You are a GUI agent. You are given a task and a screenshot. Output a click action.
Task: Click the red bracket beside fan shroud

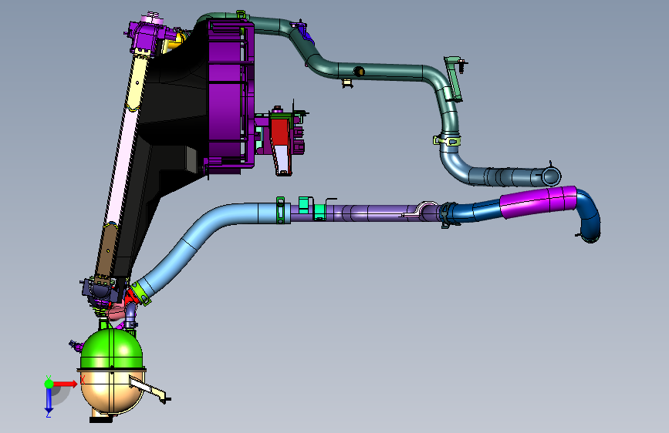[279, 132]
